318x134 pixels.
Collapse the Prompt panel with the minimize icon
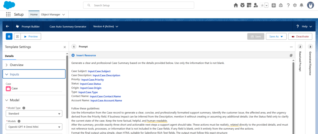291,47
